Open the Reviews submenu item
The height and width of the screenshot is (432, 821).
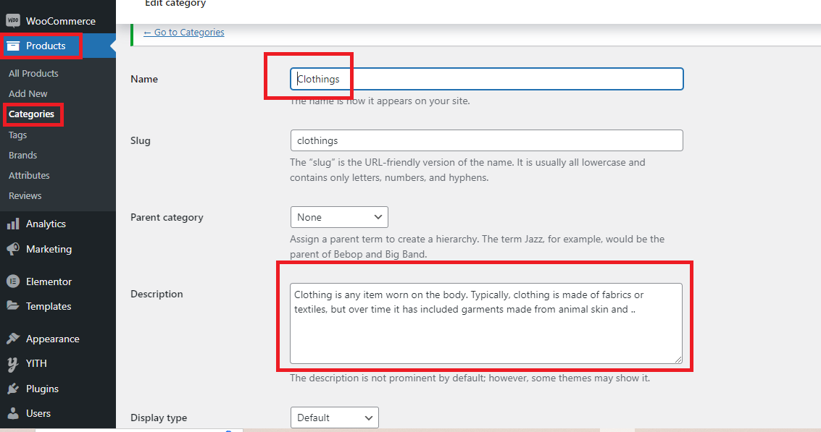point(25,195)
